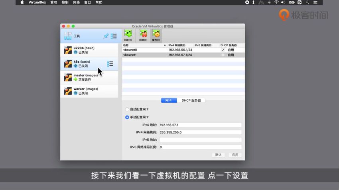Click the Apply button

[x=235, y=155]
